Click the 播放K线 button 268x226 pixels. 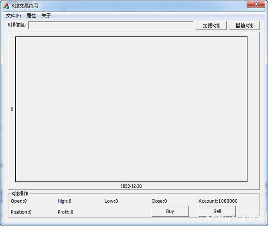[x=244, y=25]
